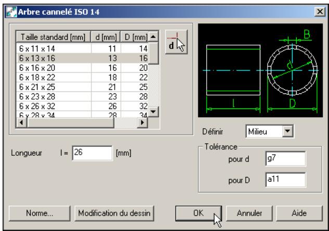The width and height of the screenshot is (329, 231).
Task: Click D value 22 cell
Action: [134, 77]
